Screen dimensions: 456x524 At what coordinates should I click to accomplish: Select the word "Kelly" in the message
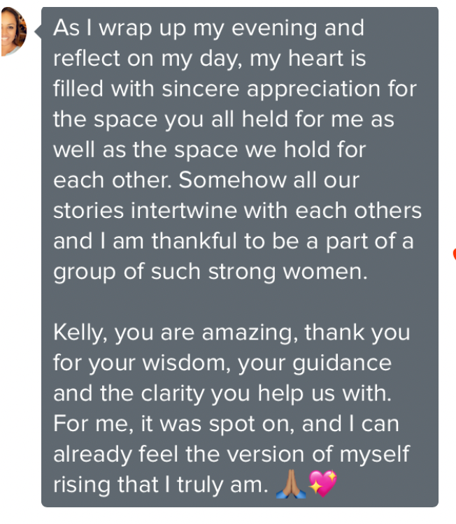pos(78,333)
